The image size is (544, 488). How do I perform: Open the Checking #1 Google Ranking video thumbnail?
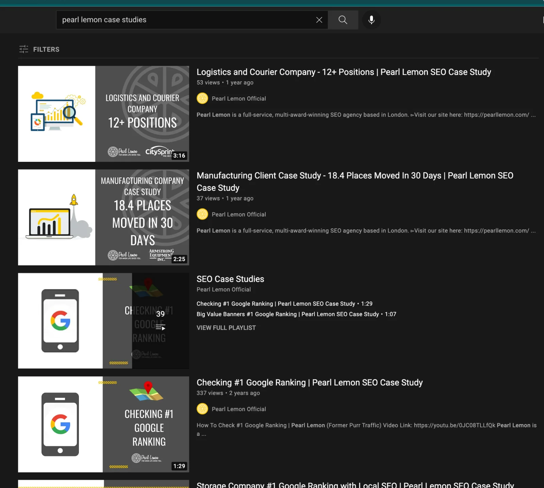(103, 424)
